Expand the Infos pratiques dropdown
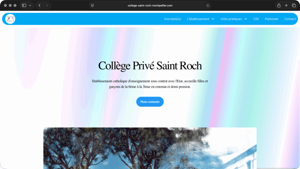The width and height of the screenshot is (300, 169). click(234, 19)
